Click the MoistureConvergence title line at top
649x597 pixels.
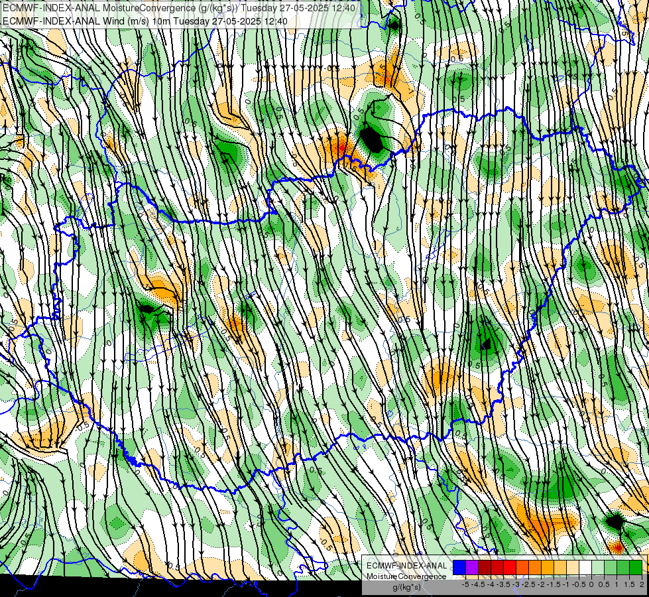(x=179, y=7)
